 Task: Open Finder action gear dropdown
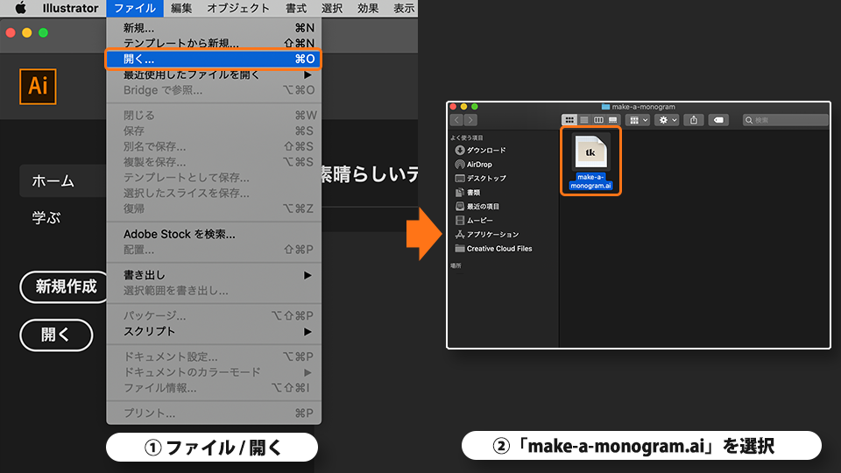click(x=668, y=120)
